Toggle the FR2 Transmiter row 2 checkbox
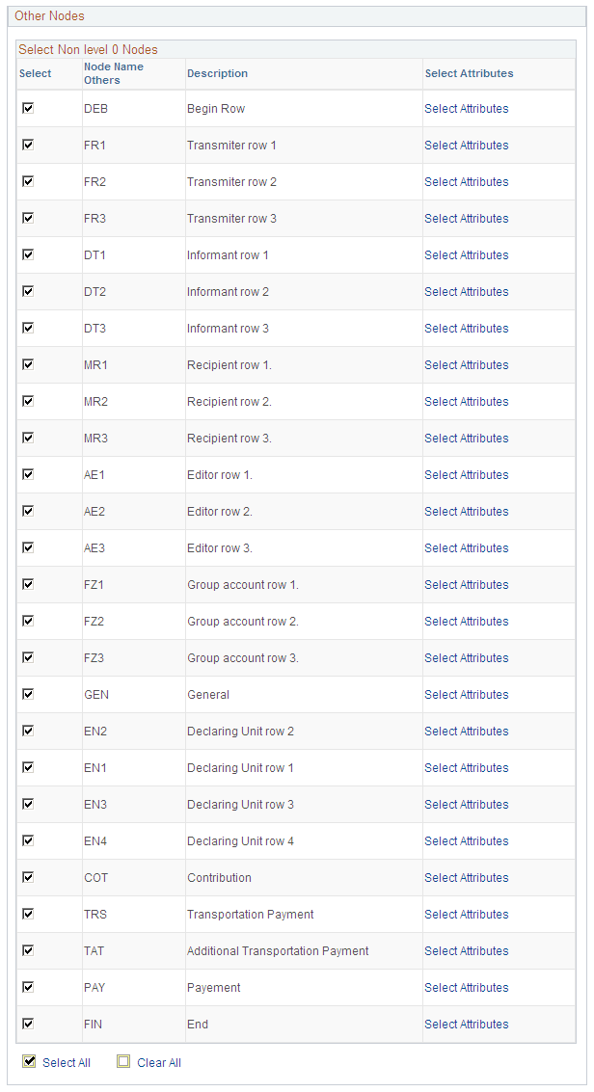The height and width of the screenshot is (1092, 594). 28,181
